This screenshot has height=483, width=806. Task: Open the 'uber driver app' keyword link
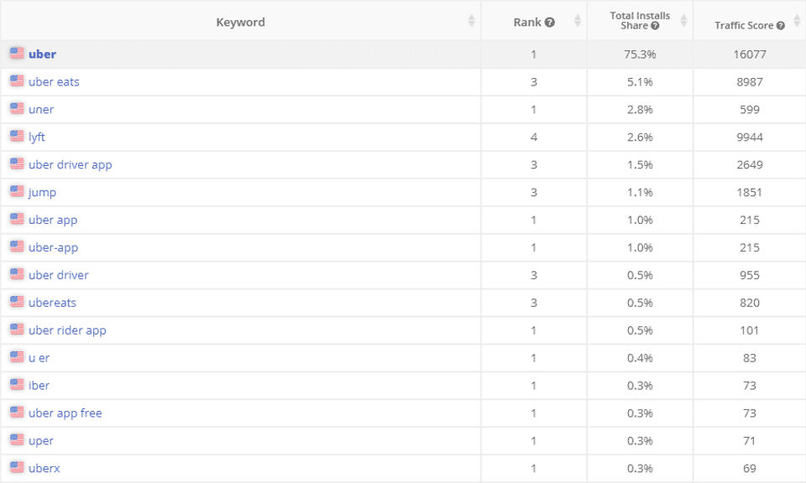coord(70,164)
